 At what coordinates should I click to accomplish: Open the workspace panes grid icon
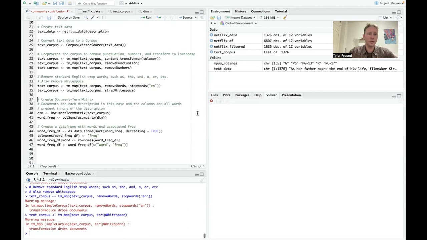pyautogui.click(x=121, y=3)
